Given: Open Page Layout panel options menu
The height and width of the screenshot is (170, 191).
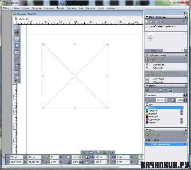Looking at the screenshot, I should [186, 17].
